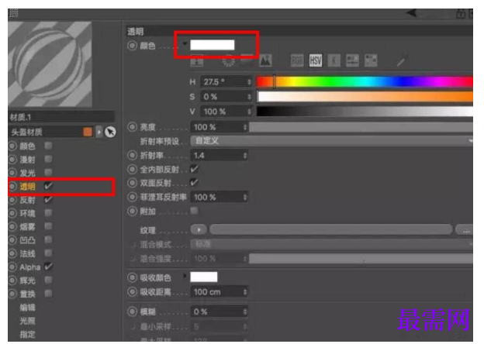The width and height of the screenshot is (484, 344).
Task: Toggle the Alpha channel checkbox
Action: click(48, 267)
